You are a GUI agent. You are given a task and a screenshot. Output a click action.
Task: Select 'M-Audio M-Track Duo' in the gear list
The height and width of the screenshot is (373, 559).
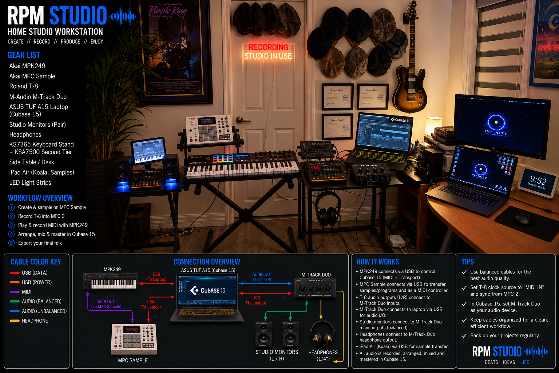click(38, 97)
